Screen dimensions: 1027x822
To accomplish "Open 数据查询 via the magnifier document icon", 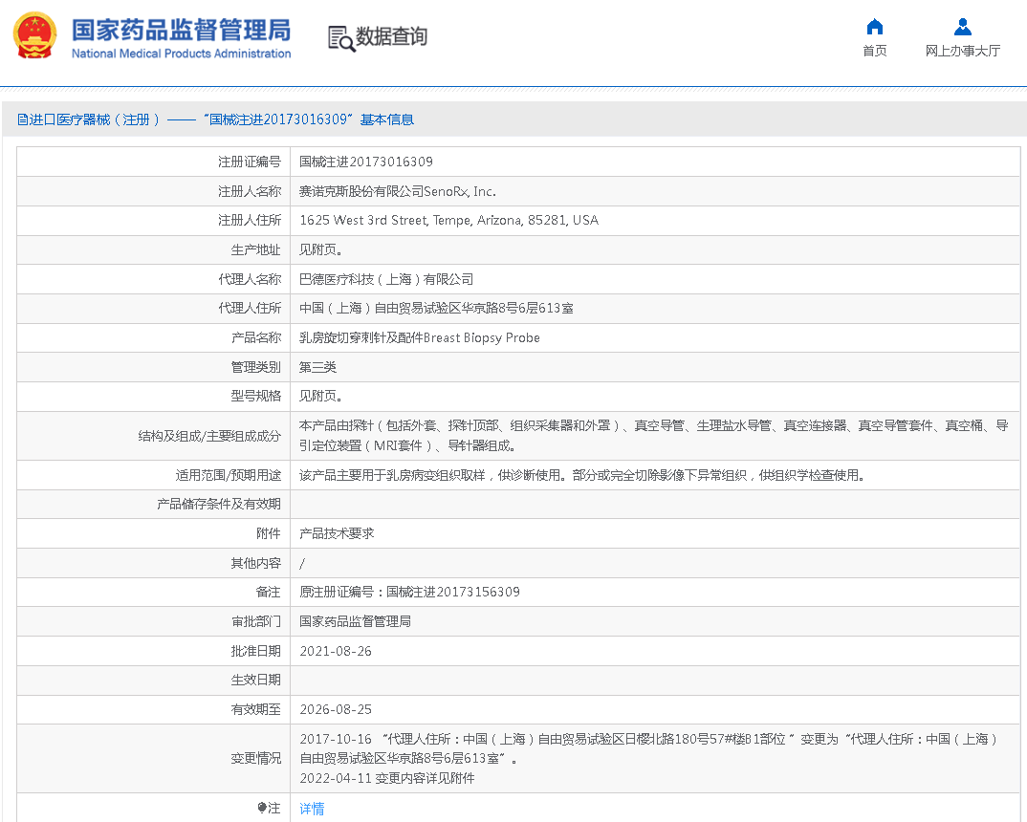I will [339, 39].
